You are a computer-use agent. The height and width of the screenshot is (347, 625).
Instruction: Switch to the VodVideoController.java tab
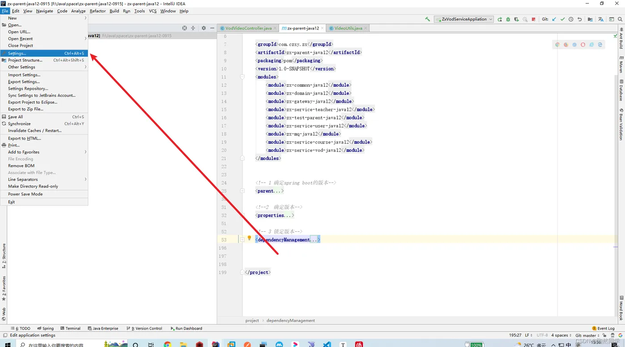248,28
